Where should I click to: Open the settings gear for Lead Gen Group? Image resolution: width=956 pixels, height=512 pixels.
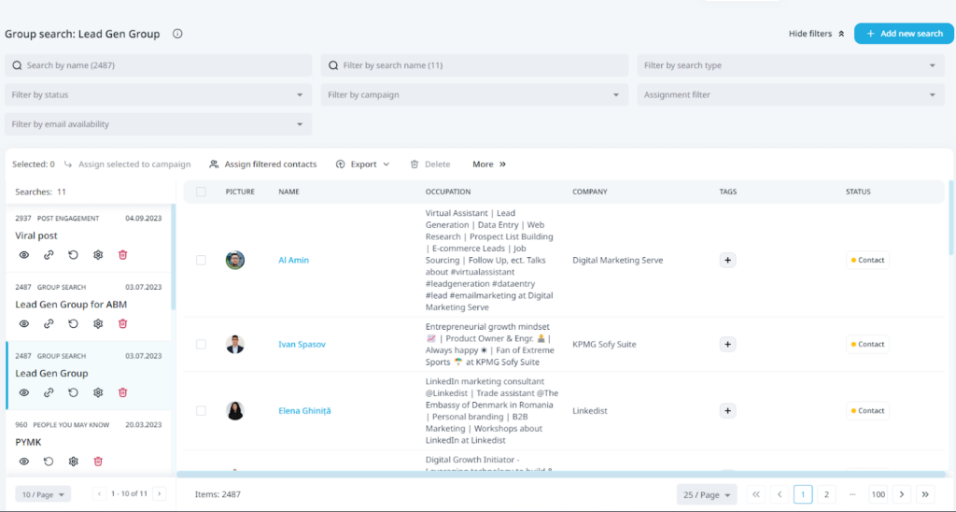coord(98,392)
